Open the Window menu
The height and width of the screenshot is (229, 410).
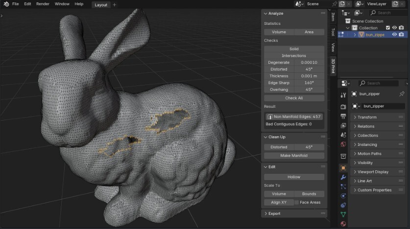[62, 4]
